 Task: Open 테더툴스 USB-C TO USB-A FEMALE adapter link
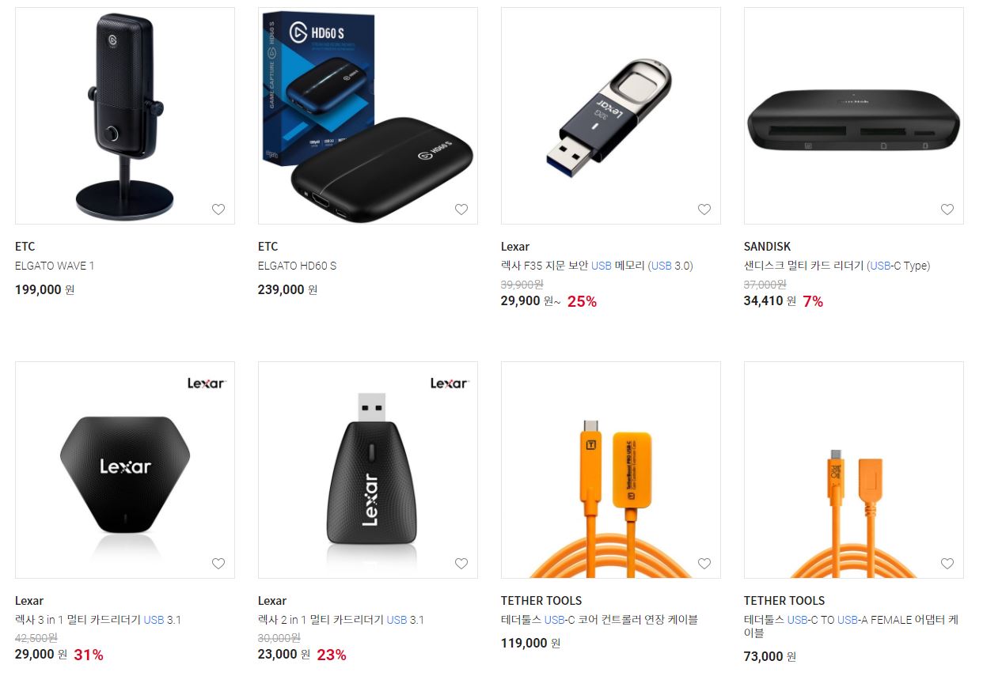click(x=851, y=626)
